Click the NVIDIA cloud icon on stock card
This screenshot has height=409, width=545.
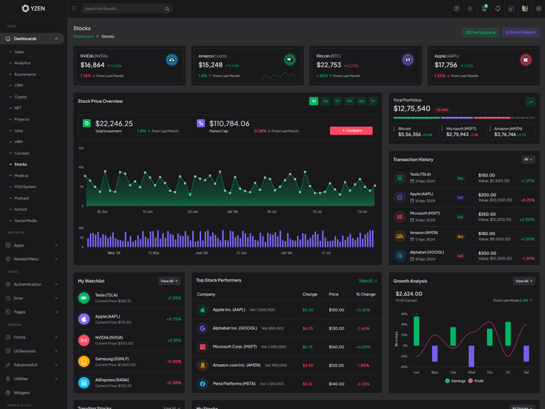[172, 60]
